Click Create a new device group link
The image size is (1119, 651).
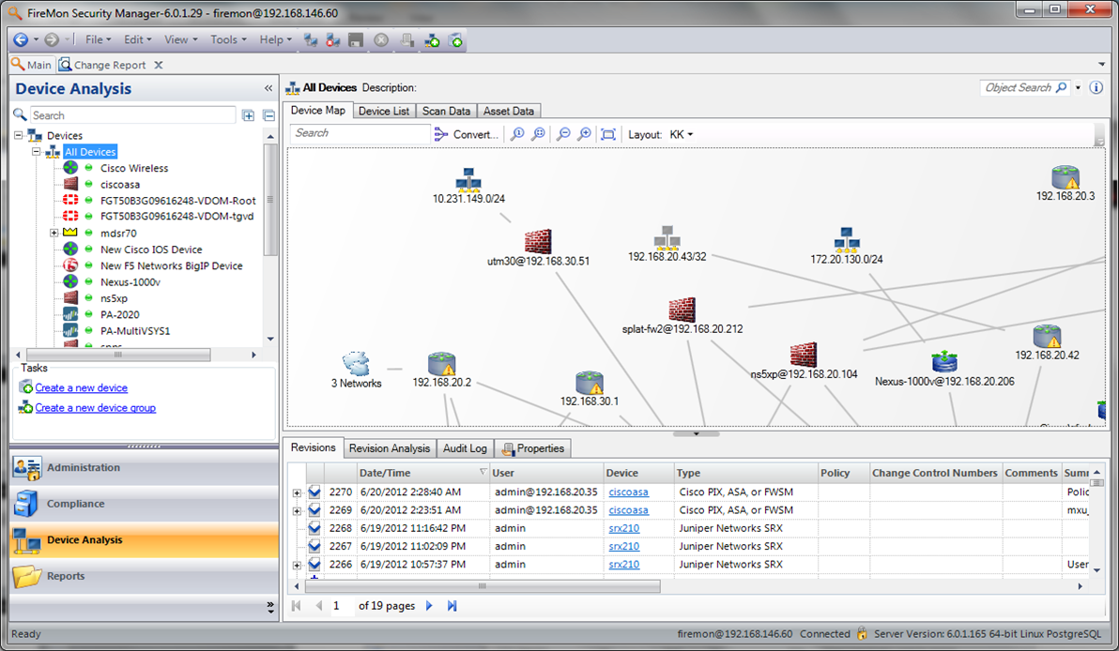coord(96,408)
